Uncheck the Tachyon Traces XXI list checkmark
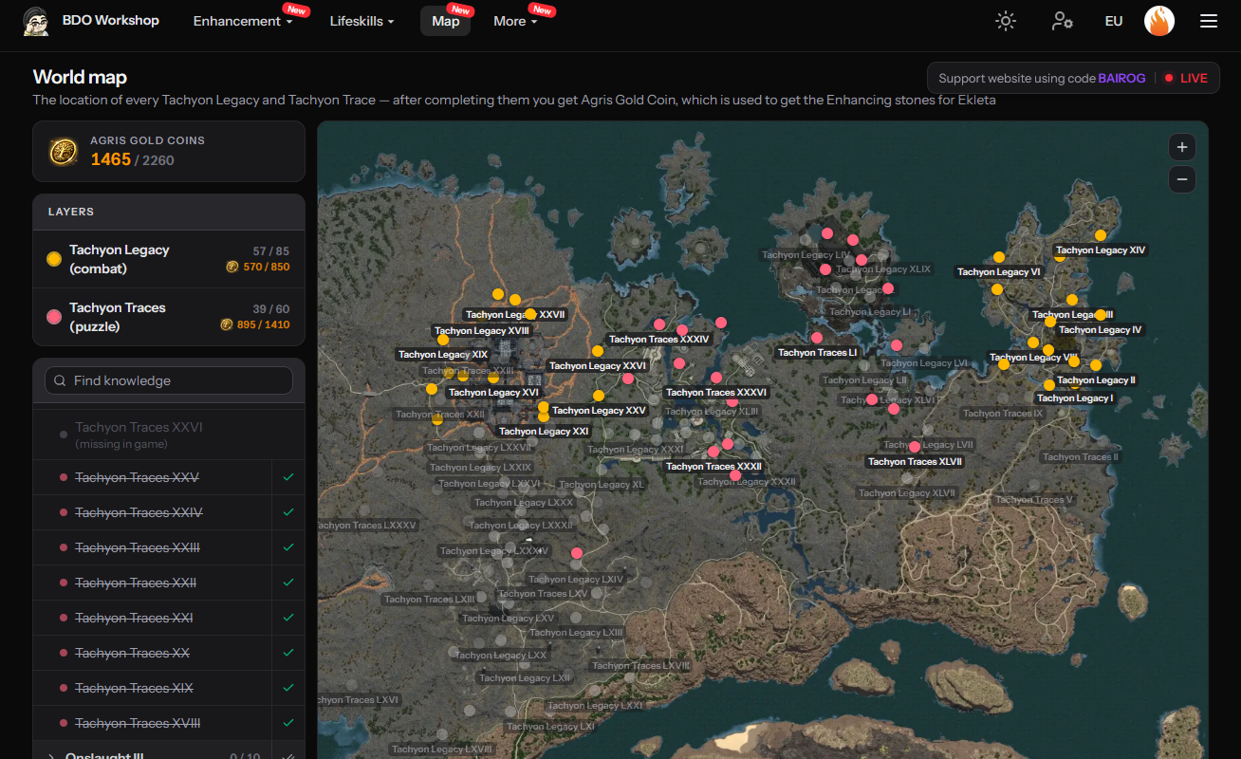1241x759 pixels. pyautogui.click(x=288, y=618)
